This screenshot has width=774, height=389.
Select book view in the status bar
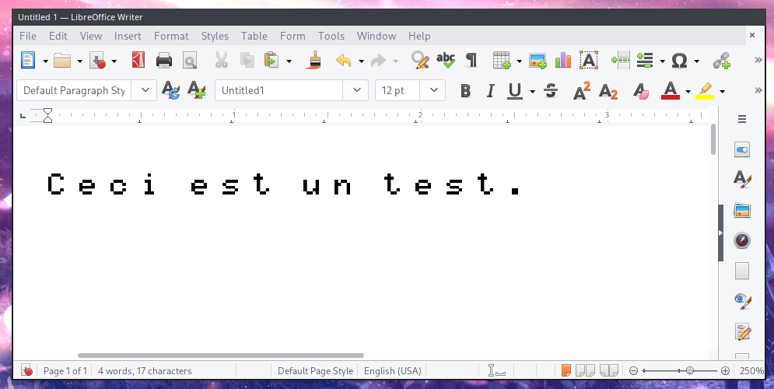[x=608, y=370]
